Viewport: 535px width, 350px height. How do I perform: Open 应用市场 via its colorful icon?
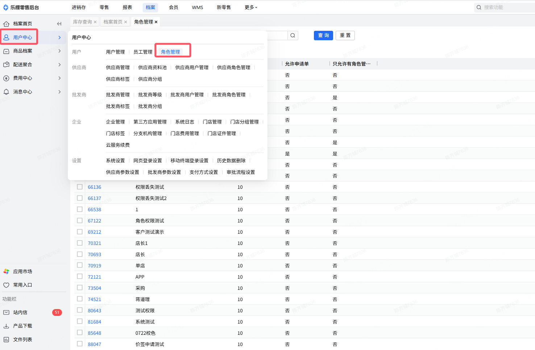pyautogui.click(x=6, y=271)
